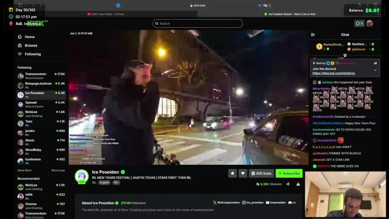This screenshot has height=219, width=389.
Task: Open the green points counter icon
Action: [x=360, y=23]
